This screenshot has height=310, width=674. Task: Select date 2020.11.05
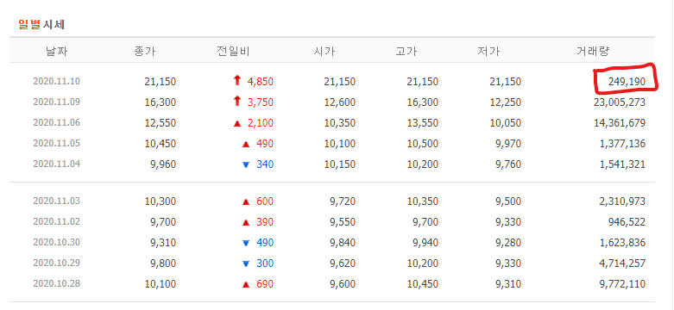tap(56, 143)
